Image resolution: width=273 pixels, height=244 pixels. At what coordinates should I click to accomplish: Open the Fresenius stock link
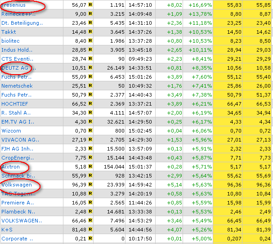(13, 5)
